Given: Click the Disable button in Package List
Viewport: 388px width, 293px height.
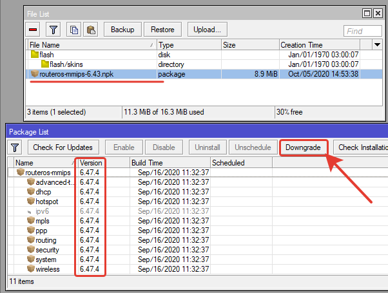Looking at the screenshot, I should pyautogui.click(x=164, y=147).
